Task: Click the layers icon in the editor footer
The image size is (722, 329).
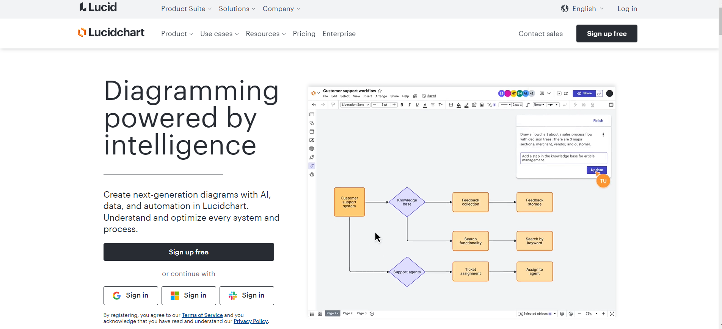Action: [562, 314]
